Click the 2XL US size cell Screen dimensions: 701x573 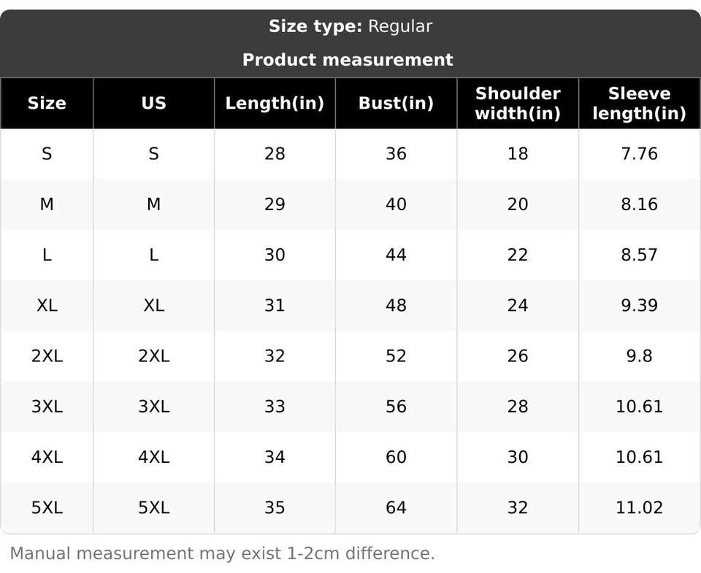pyautogui.click(x=154, y=356)
